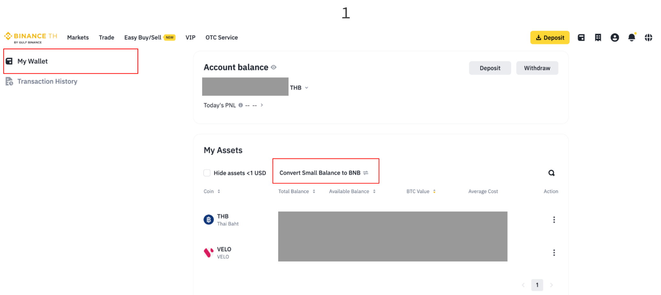Click Convert Small Balance to BNB

coord(324,173)
